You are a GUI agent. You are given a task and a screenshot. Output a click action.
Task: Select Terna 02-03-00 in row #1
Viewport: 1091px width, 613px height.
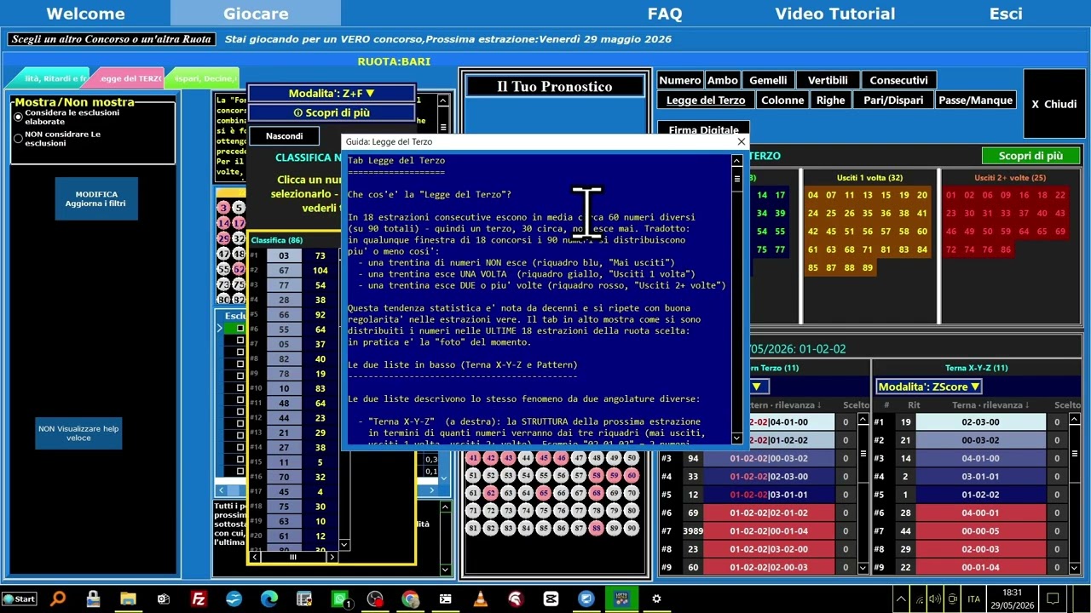pyautogui.click(x=980, y=422)
